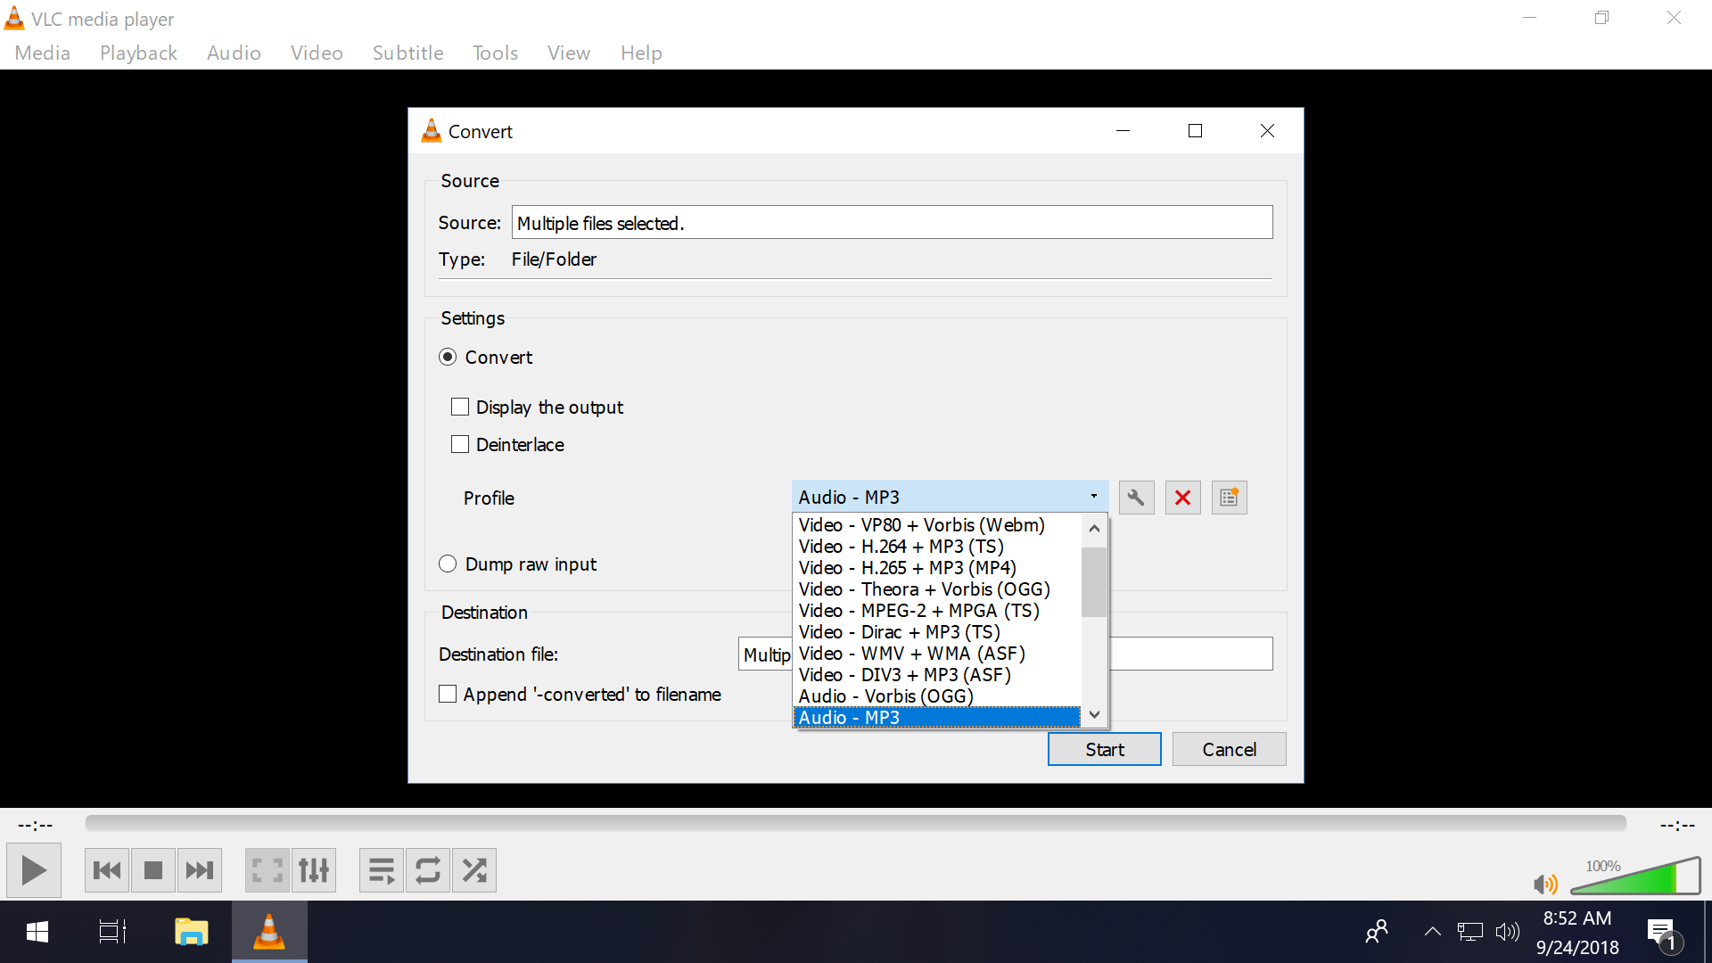Toggle the Display the output checkbox

tap(460, 407)
